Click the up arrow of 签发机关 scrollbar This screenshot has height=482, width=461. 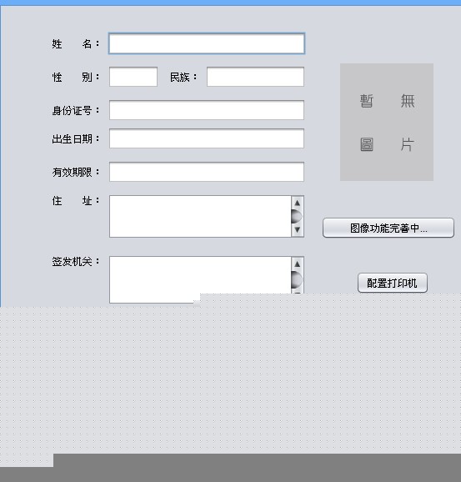click(x=298, y=264)
